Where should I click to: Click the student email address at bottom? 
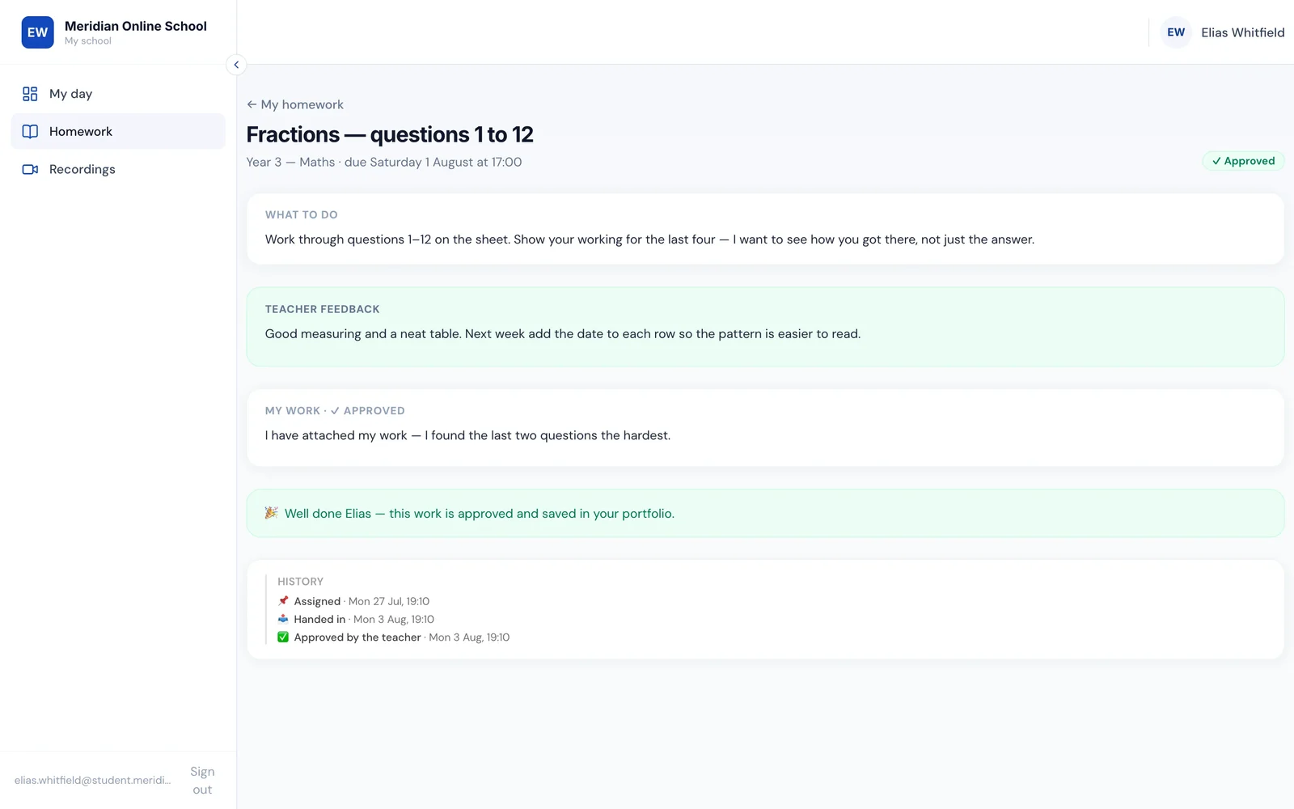pos(92,781)
